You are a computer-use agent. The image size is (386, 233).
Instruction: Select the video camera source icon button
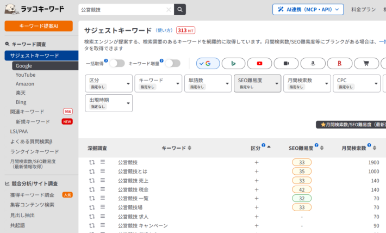[287, 63]
